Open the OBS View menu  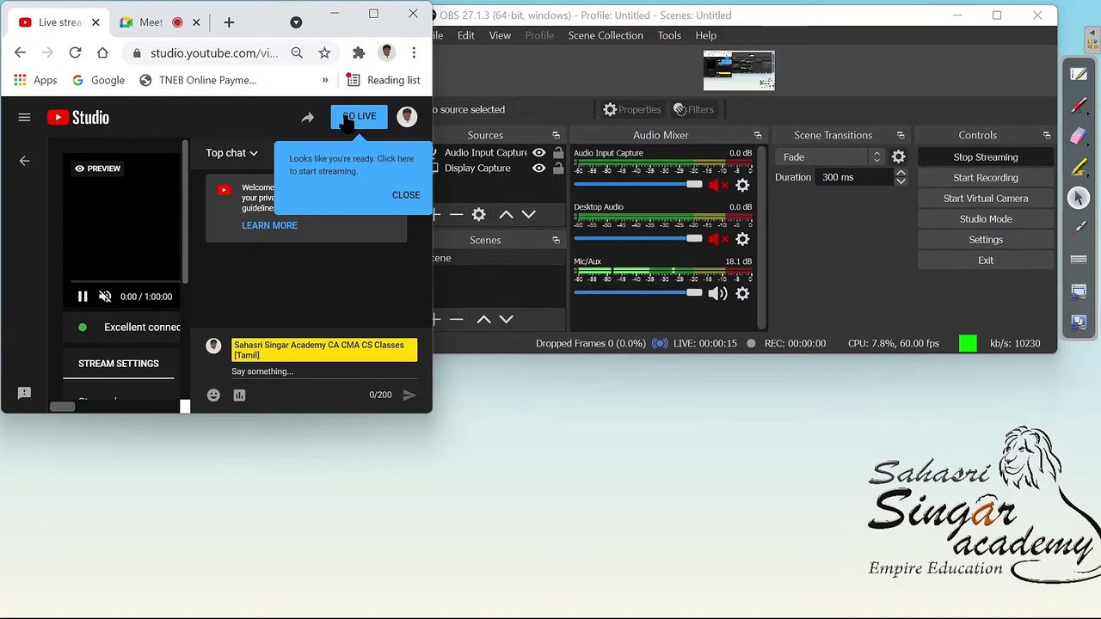[500, 35]
